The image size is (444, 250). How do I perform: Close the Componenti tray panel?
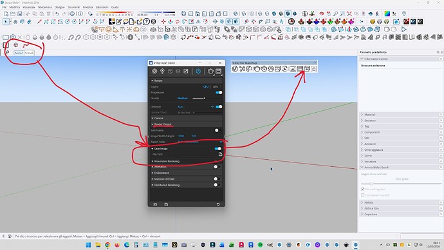[x=441, y=132]
